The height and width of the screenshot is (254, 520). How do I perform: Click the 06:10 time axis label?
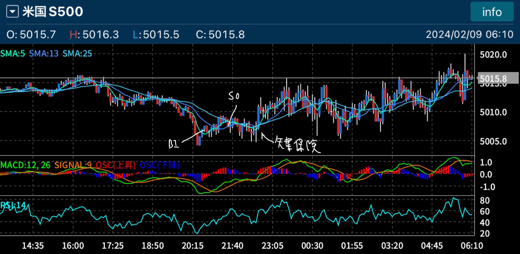(472, 245)
